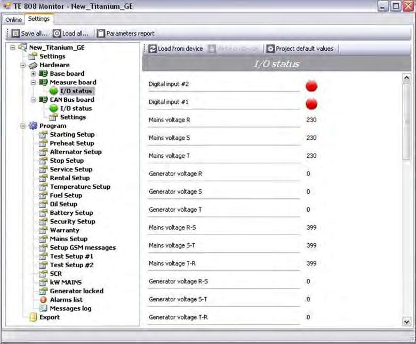
Task: Collapse the CAN Bus board node
Action: [33, 100]
